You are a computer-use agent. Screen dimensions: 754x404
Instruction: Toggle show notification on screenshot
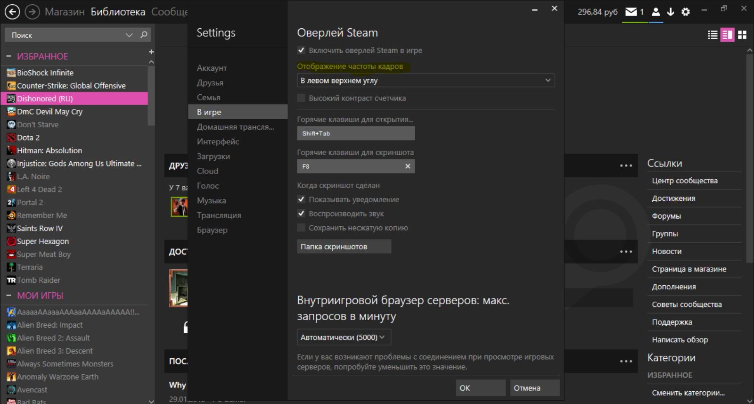point(301,199)
